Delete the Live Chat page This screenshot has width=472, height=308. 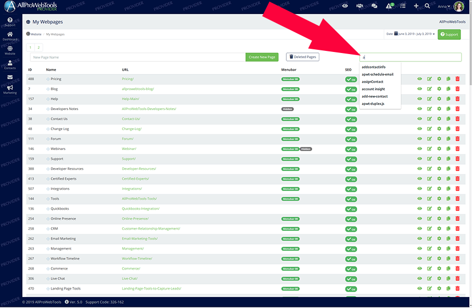[x=457, y=278]
